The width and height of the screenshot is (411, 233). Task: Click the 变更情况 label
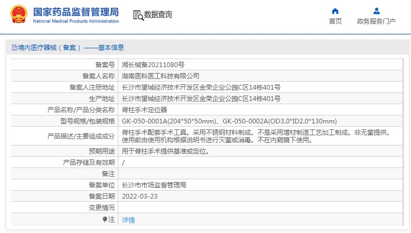pyautogui.click(x=102, y=208)
